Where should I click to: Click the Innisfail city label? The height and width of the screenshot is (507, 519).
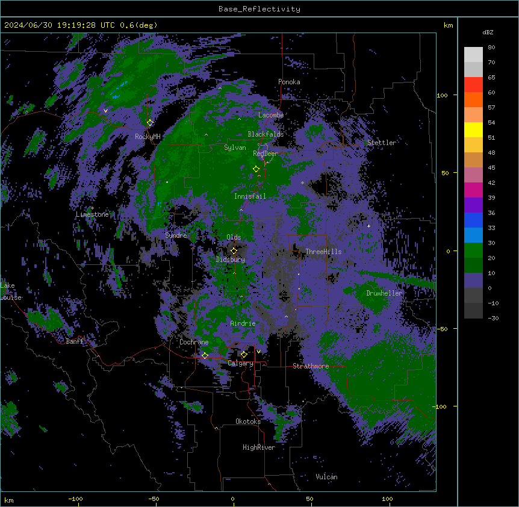click(x=250, y=196)
